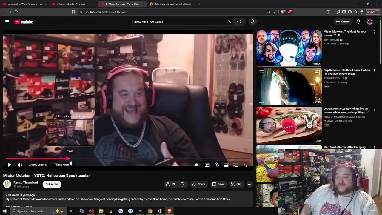
Task: Start voice search with the microphone icon
Action: [x=253, y=21]
